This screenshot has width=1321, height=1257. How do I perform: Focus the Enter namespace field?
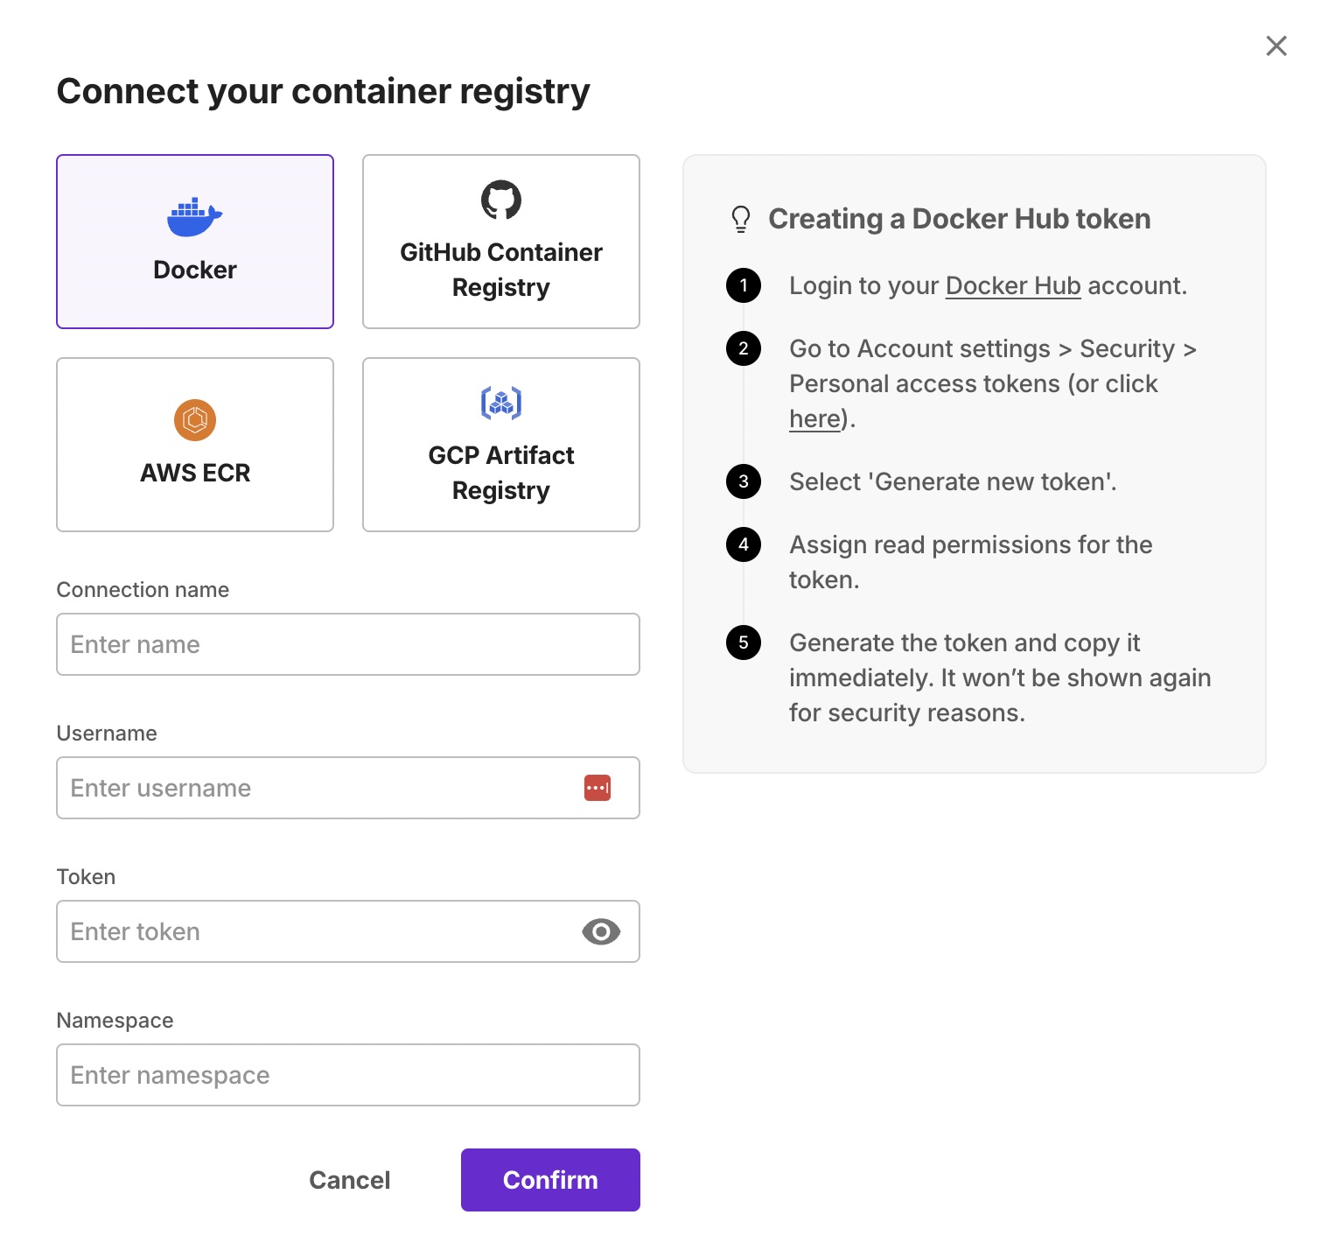coord(348,1075)
